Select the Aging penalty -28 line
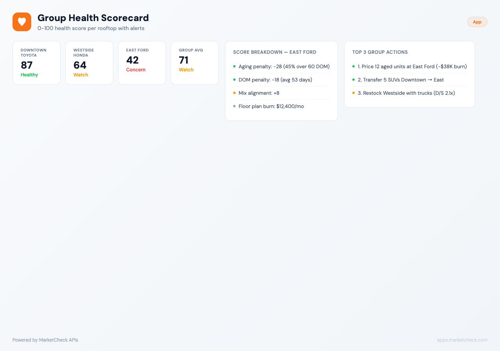Screen dimensions: 500x351 [x=281, y=67]
